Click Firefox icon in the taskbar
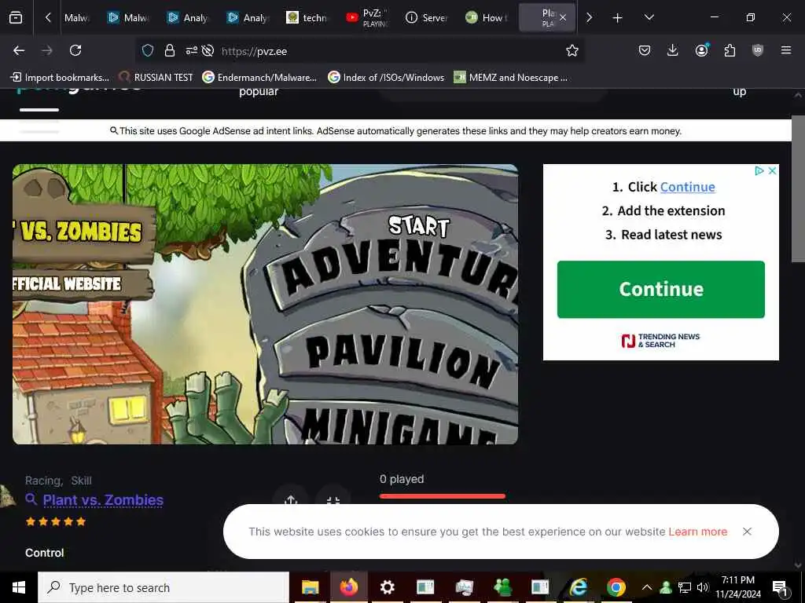805x603 pixels. (x=348, y=587)
